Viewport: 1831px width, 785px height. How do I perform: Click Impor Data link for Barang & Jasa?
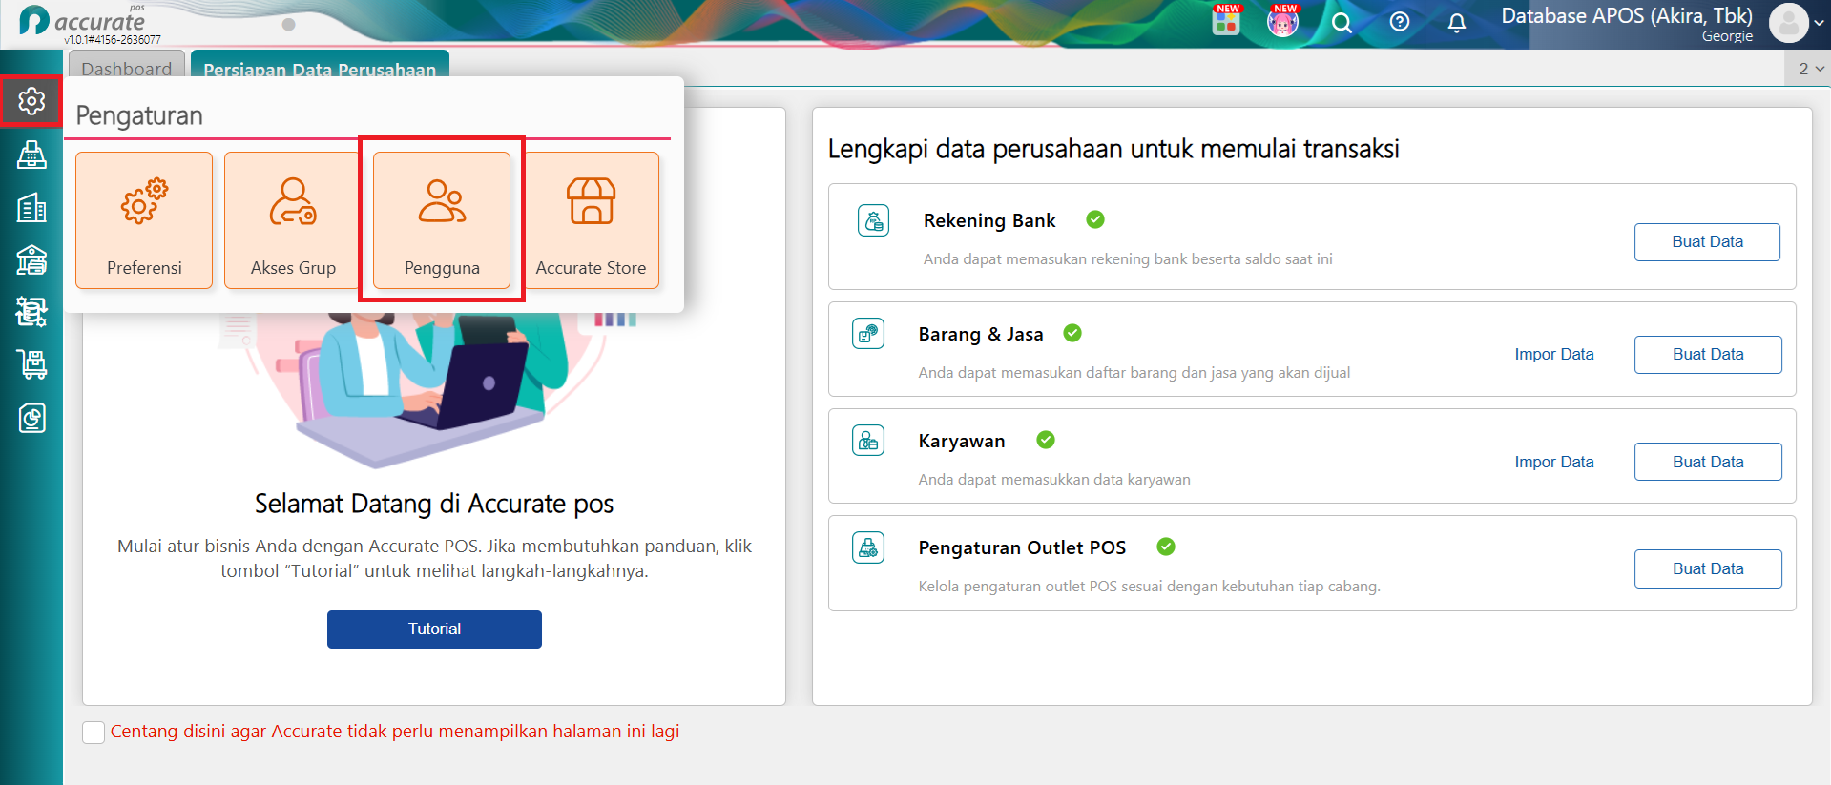point(1554,354)
